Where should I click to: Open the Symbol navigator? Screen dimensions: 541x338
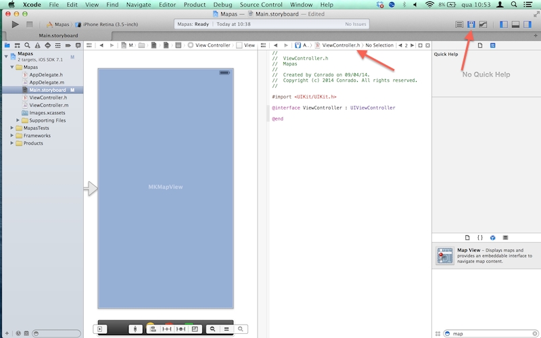click(18, 45)
